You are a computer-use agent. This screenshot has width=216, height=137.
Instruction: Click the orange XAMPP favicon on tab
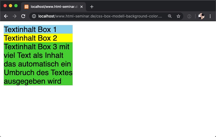point(26,7)
